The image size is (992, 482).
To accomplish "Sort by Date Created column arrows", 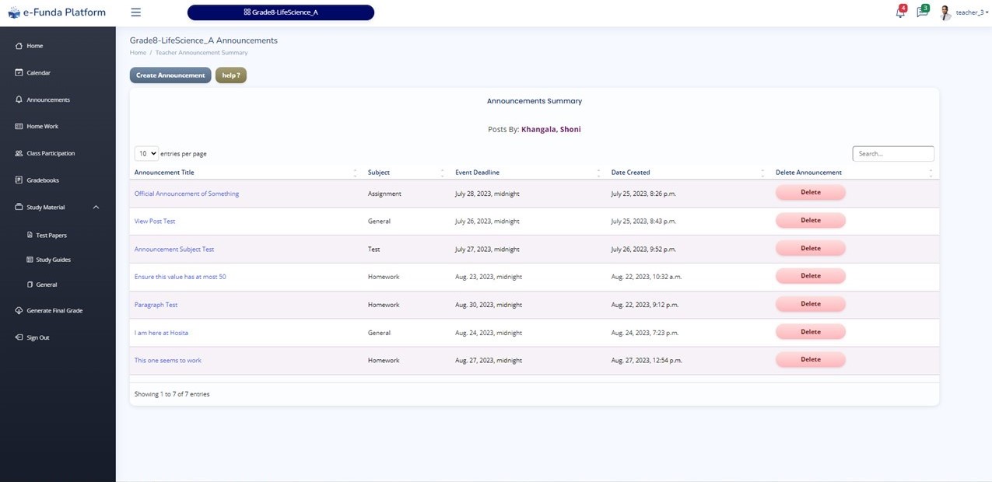I will (762, 173).
